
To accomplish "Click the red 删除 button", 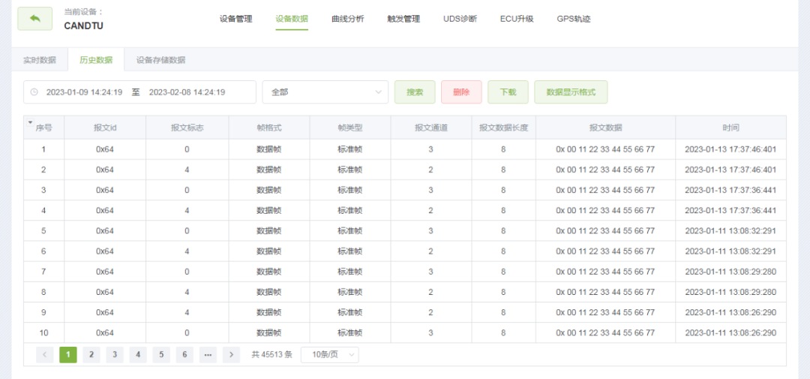I will tap(461, 92).
